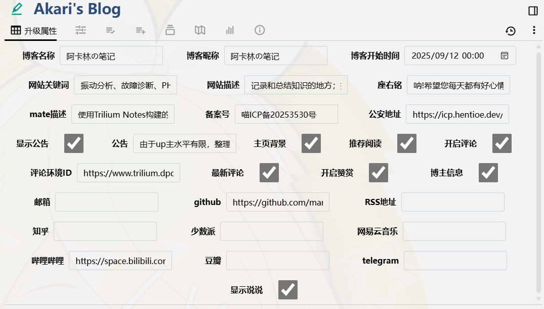Open note revisions history icon
Screen dimensions: 544x309
pyautogui.click(x=511, y=31)
